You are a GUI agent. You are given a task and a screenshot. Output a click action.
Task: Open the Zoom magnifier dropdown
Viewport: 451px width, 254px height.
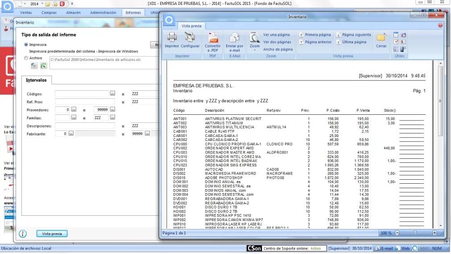255,42
